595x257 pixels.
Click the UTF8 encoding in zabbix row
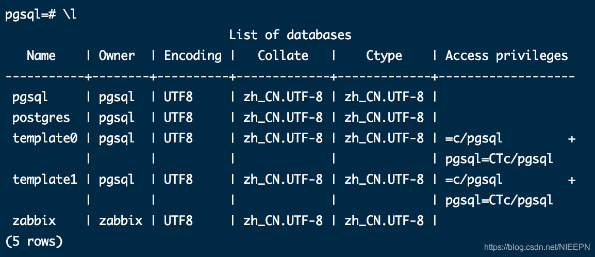pyautogui.click(x=178, y=220)
